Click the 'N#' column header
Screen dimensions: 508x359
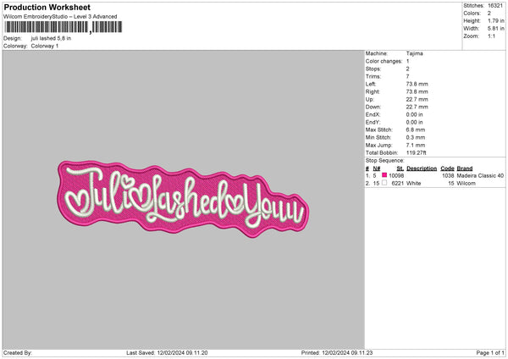tap(377, 168)
